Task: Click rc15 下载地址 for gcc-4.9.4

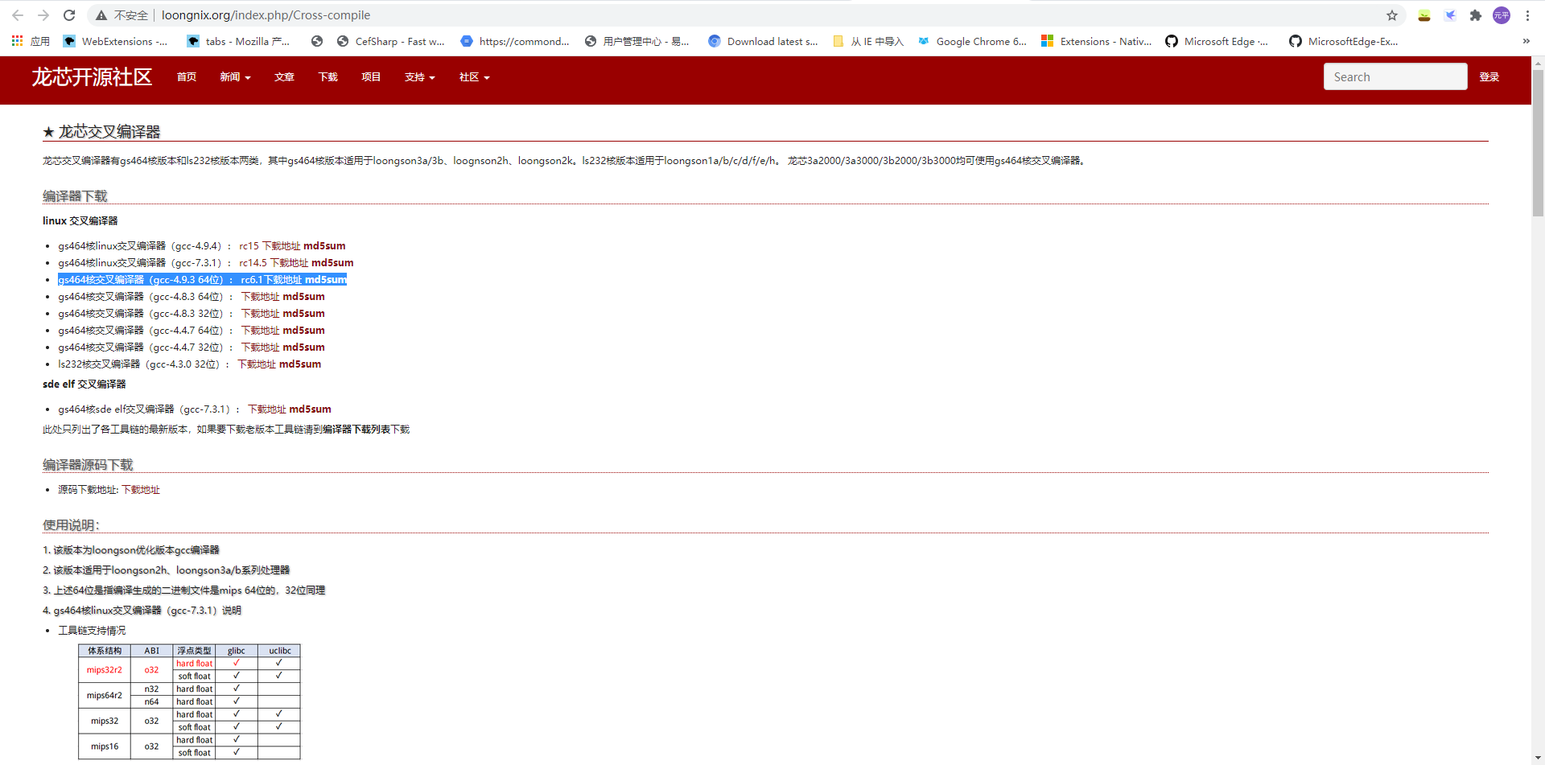Action: tap(270, 246)
